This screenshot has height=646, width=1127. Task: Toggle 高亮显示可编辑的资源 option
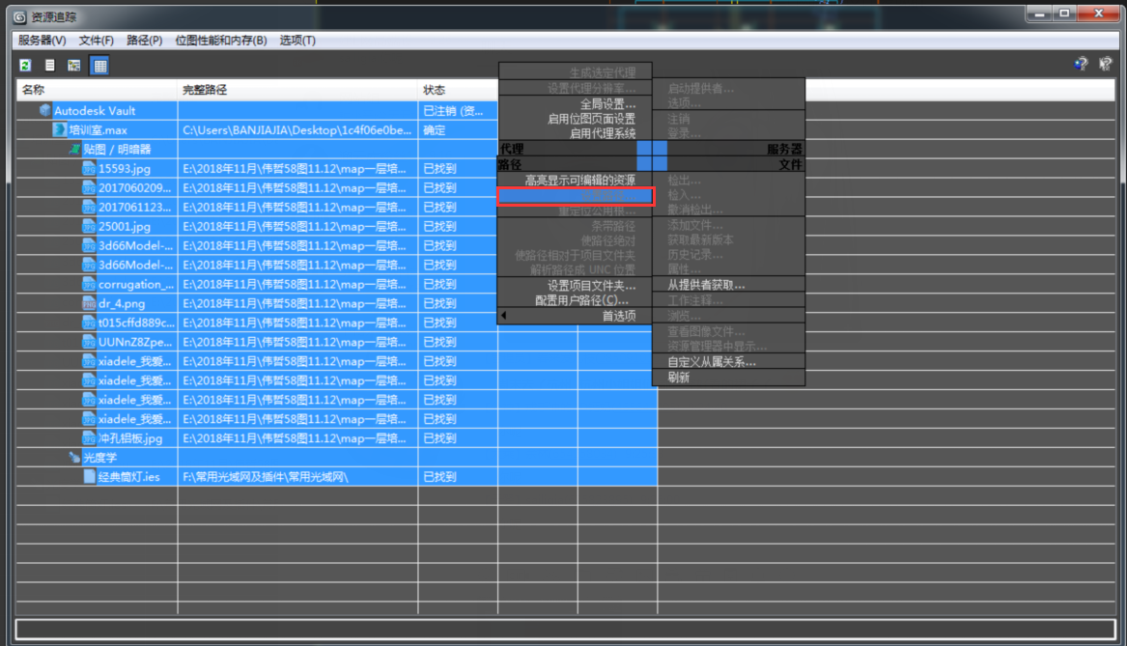point(579,181)
